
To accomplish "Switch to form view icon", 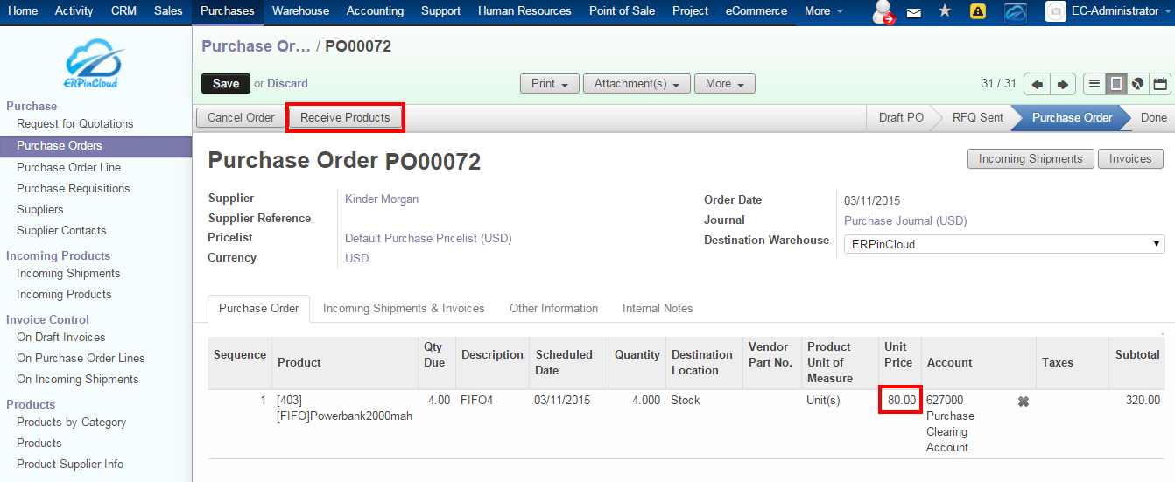I will pyautogui.click(x=1116, y=84).
